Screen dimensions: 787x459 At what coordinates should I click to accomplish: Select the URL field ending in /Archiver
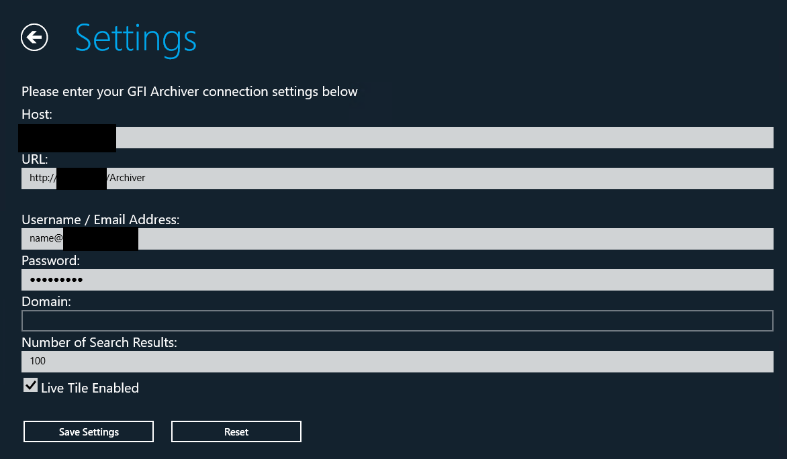397,178
